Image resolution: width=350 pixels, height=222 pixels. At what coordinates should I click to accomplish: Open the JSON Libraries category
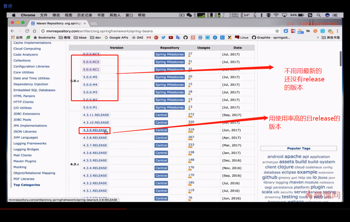coord(25,132)
